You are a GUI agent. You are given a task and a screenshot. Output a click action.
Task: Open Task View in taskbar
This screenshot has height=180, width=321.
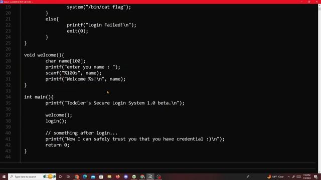68,176
